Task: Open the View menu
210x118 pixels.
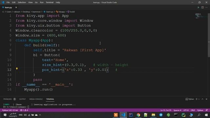Action: [x=31, y=2]
